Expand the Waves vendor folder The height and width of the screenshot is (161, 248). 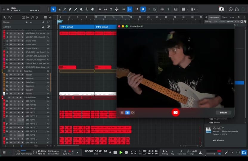click(x=209, y=123)
